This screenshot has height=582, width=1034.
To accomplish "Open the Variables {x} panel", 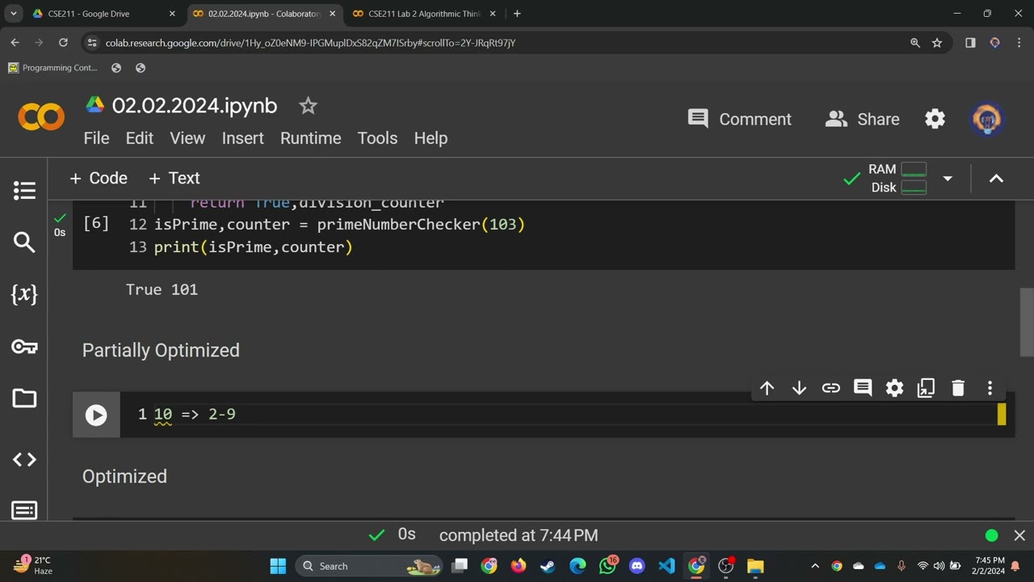I will (24, 294).
